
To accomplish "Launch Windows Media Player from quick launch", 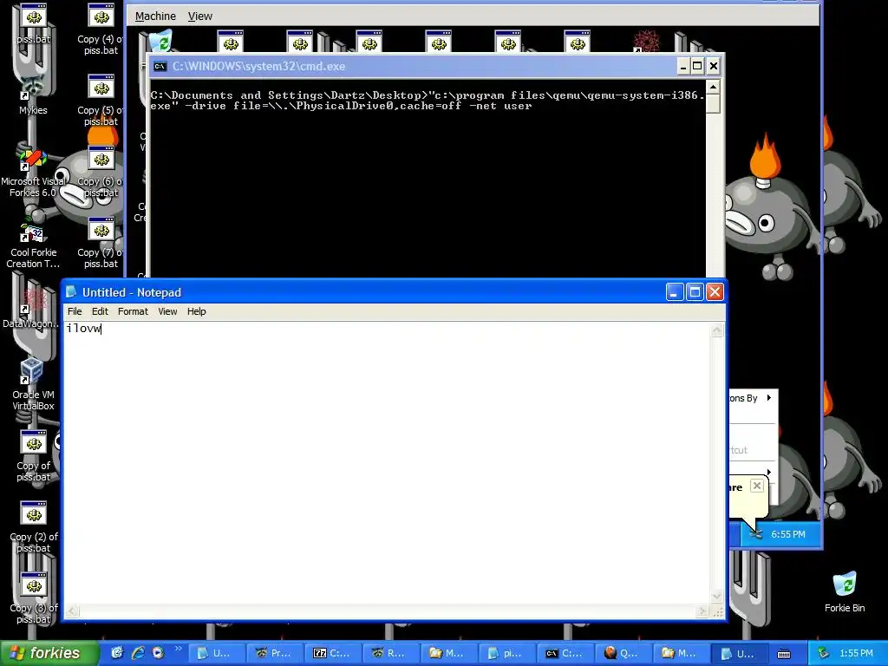I will point(158,653).
